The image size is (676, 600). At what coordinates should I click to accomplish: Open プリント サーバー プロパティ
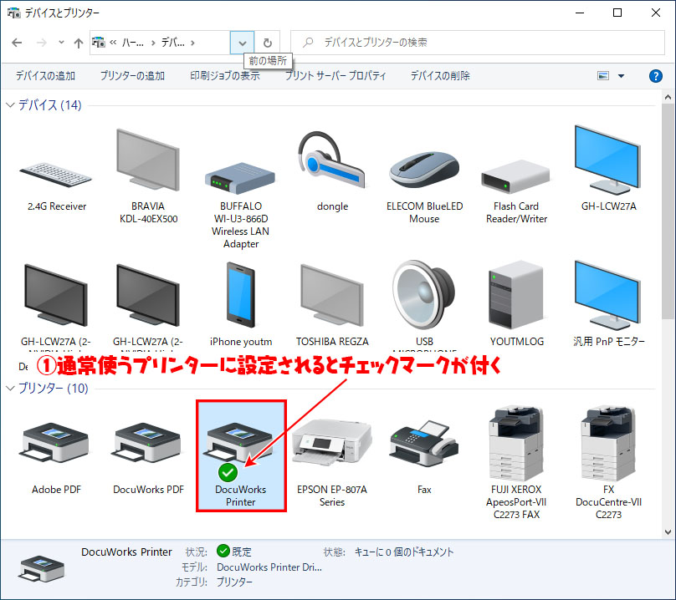(x=335, y=76)
